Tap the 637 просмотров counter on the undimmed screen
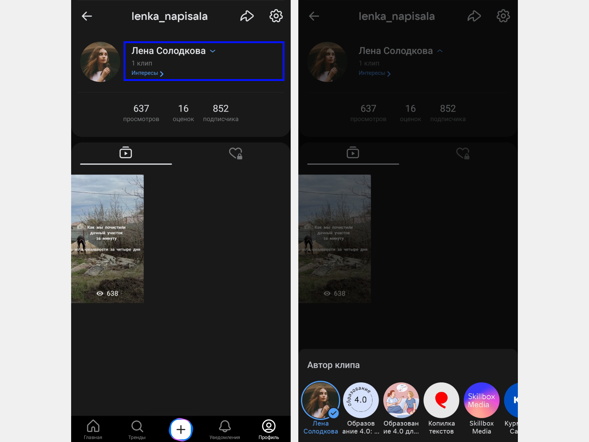 [x=141, y=113]
